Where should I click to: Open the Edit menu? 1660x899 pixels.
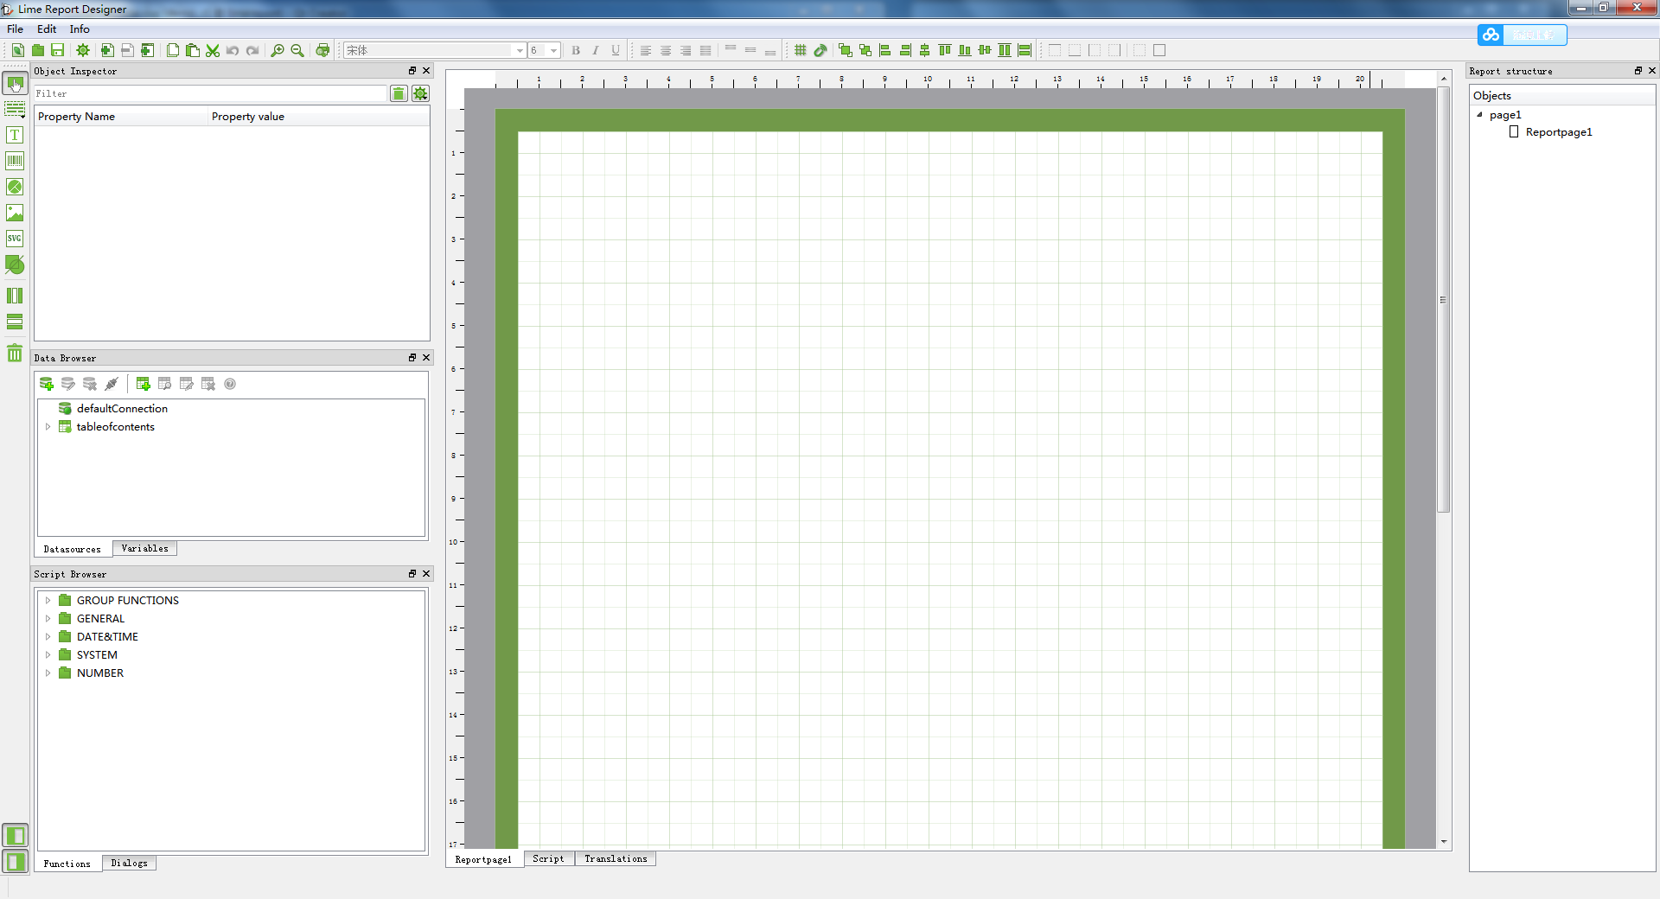tap(47, 29)
